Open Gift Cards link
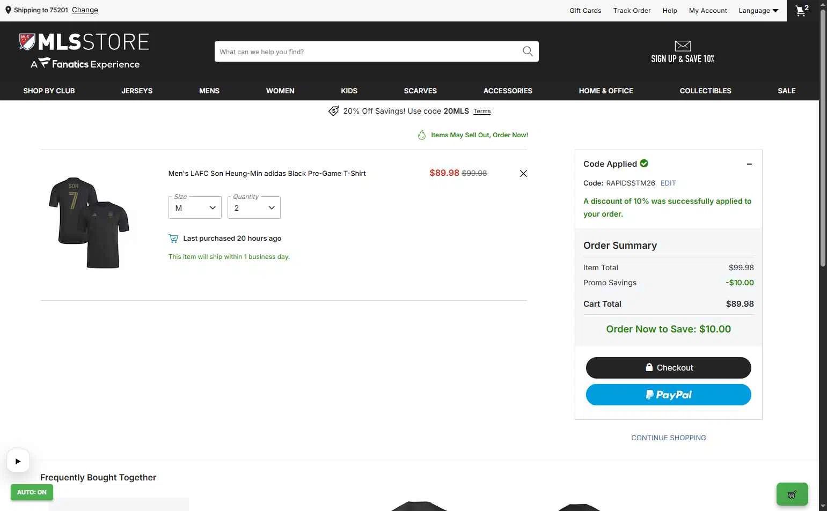This screenshot has width=827, height=511. point(585,11)
